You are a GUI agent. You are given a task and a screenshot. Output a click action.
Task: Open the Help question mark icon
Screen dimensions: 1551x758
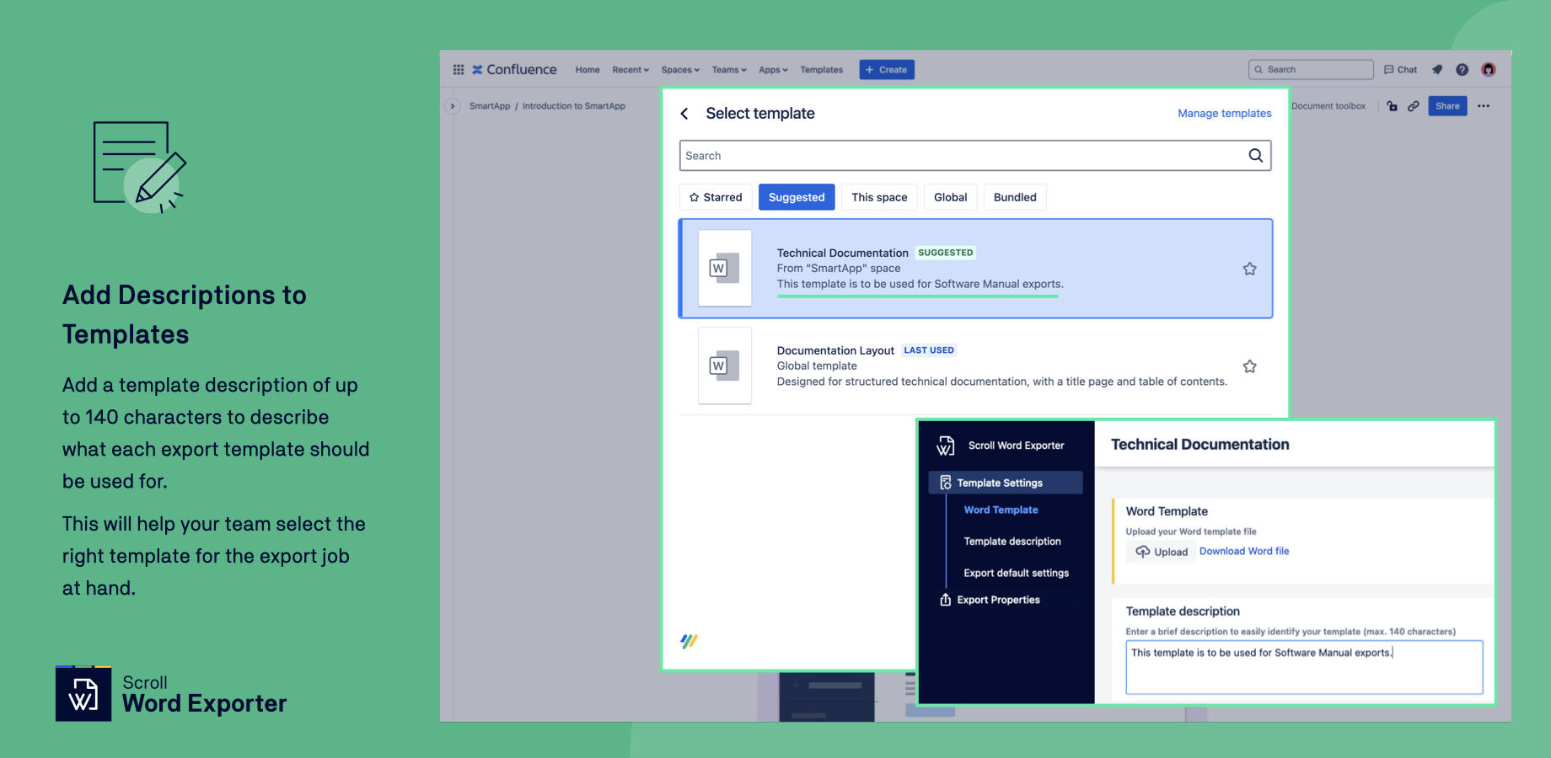tap(1462, 69)
